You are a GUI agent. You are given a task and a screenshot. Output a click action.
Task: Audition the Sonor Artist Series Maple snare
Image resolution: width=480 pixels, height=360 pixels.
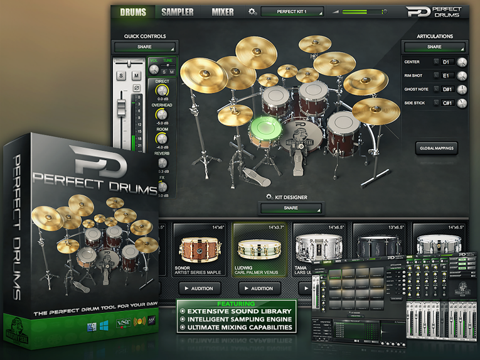(x=200, y=288)
